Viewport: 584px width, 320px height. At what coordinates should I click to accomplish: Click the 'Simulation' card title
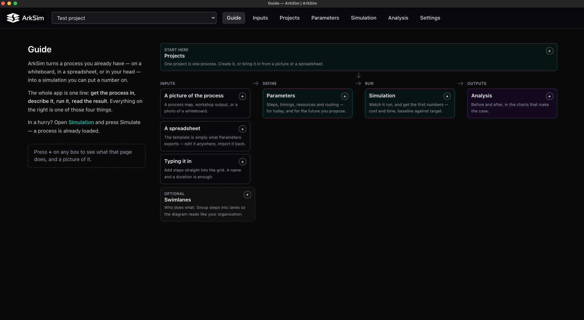coord(382,96)
